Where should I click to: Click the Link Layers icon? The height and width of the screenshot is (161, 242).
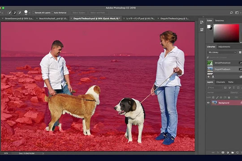tap(213, 153)
